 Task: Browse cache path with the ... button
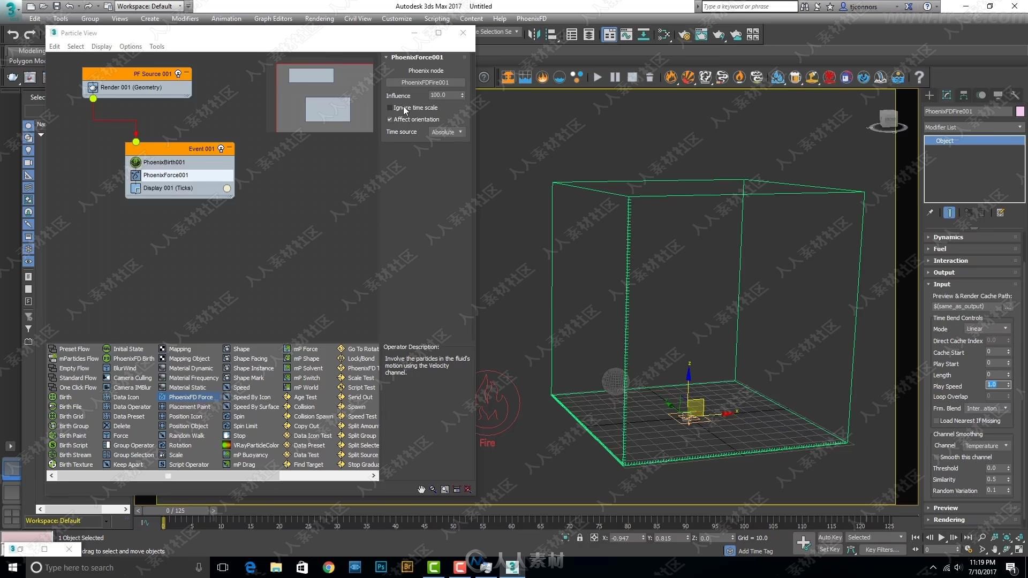point(1008,307)
